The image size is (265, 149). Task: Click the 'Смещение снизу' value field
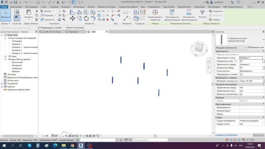251,61
